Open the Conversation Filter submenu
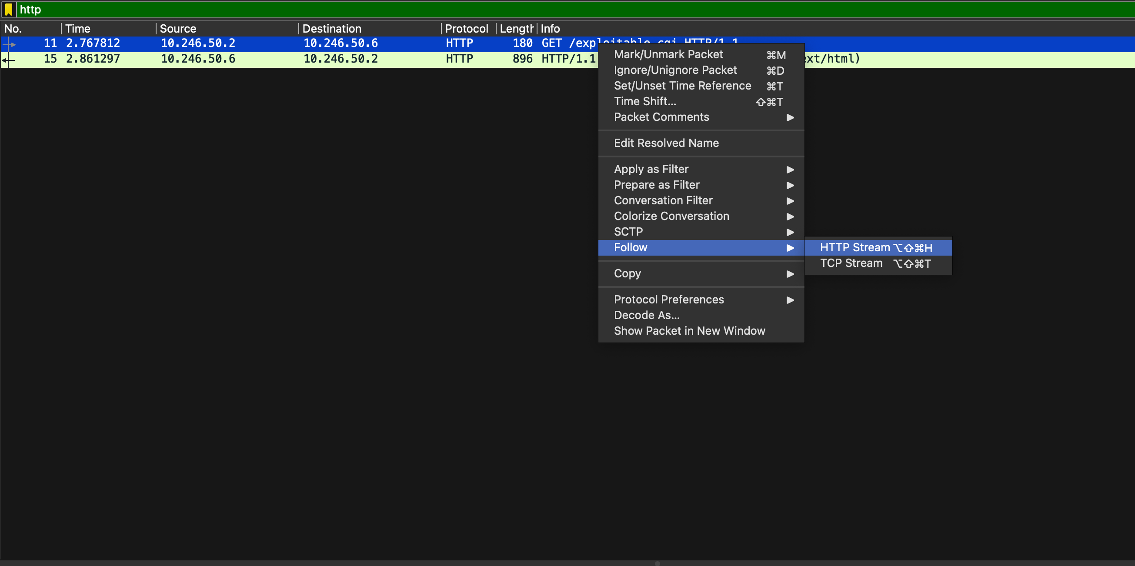 pos(663,200)
